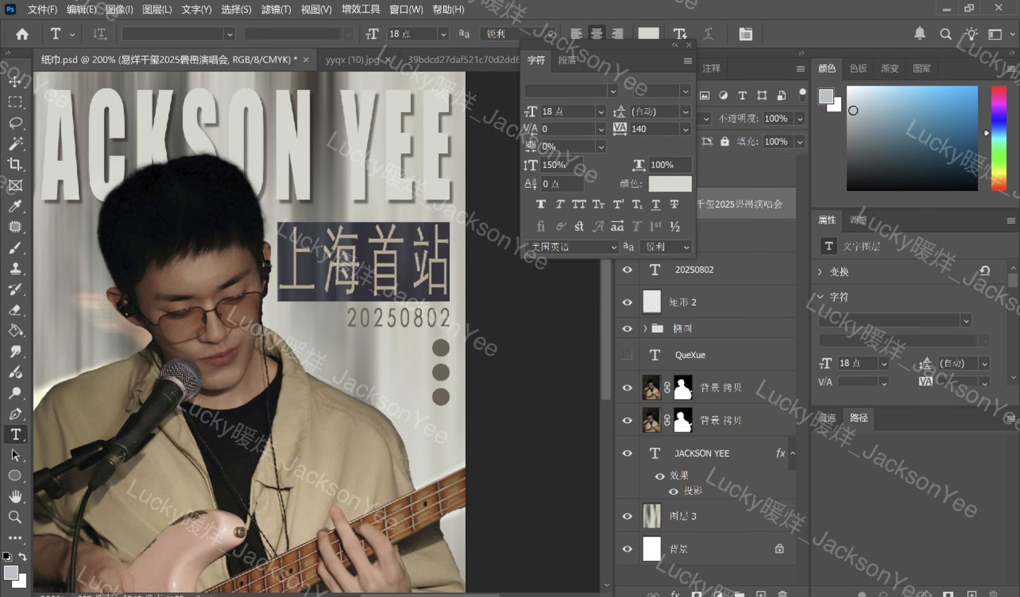Viewport: 1020px width, 597px height.
Task: Toggle visibility of 投影 effect
Action: (674, 491)
